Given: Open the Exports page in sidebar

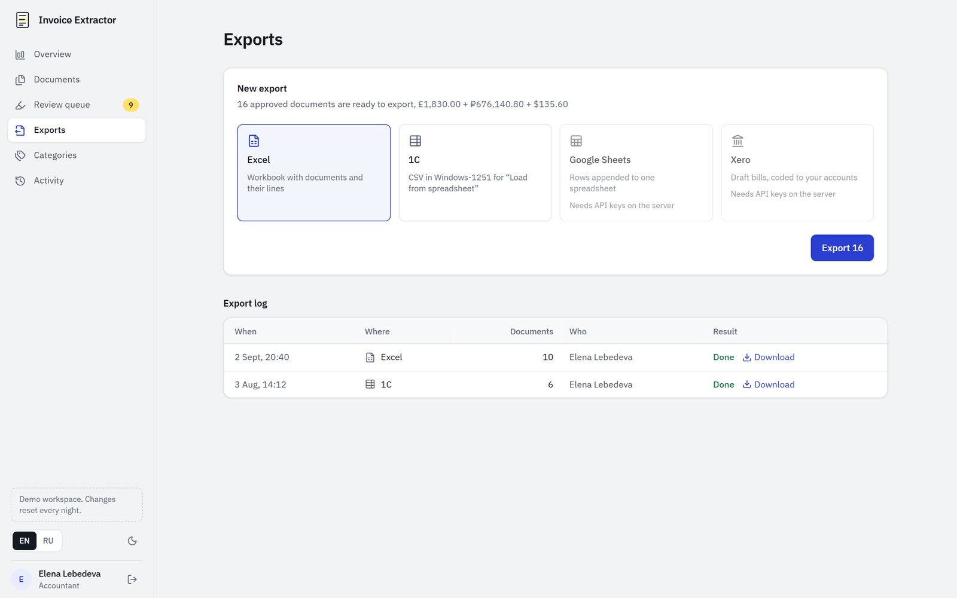Looking at the screenshot, I should tap(77, 130).
